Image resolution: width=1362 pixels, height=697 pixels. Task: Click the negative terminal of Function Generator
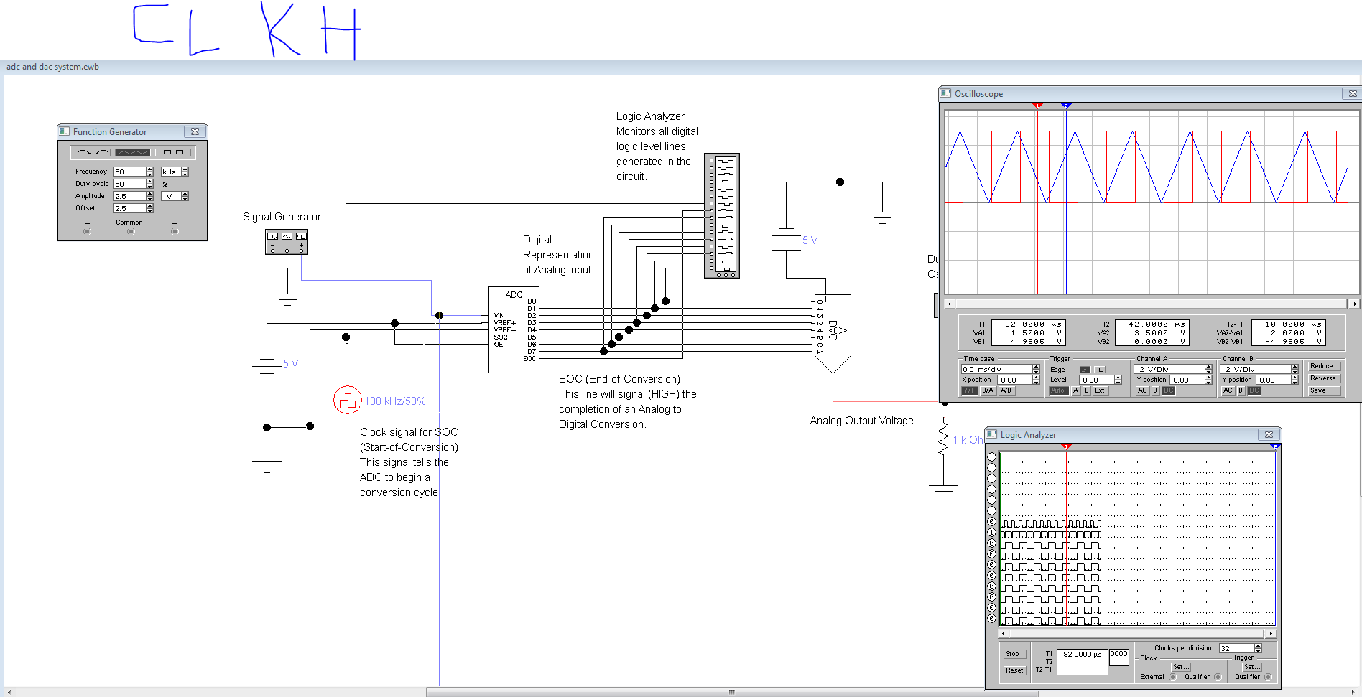pos(87,231)
